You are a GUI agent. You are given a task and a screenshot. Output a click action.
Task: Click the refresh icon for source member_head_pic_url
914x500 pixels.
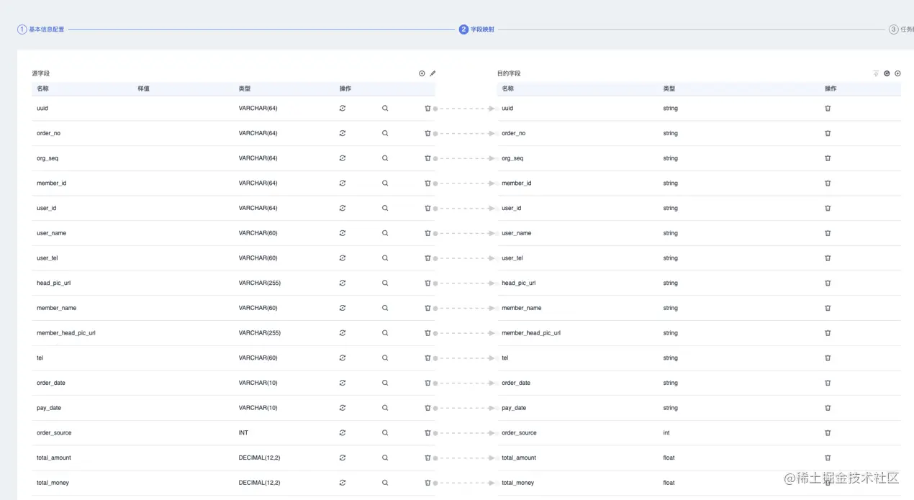click(x=343, y=333)
